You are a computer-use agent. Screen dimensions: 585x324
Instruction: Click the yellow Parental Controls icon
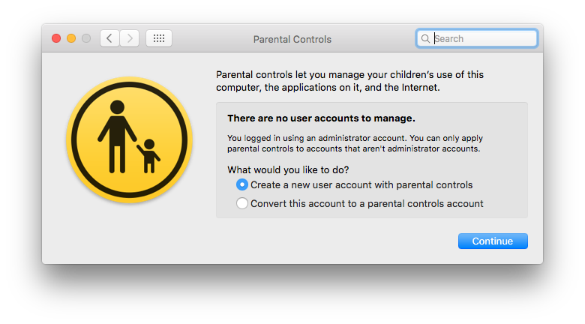(x=130, y=139)
